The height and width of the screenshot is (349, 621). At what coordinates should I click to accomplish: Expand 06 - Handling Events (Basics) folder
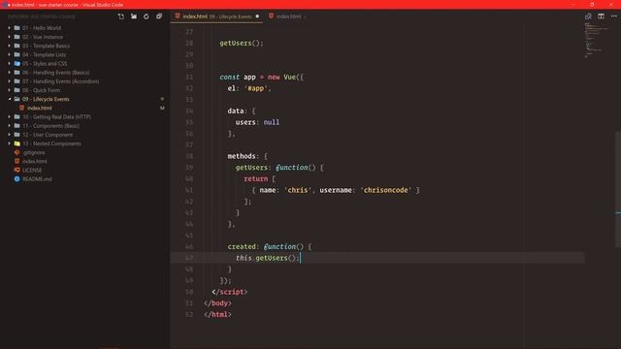(9, 73)
